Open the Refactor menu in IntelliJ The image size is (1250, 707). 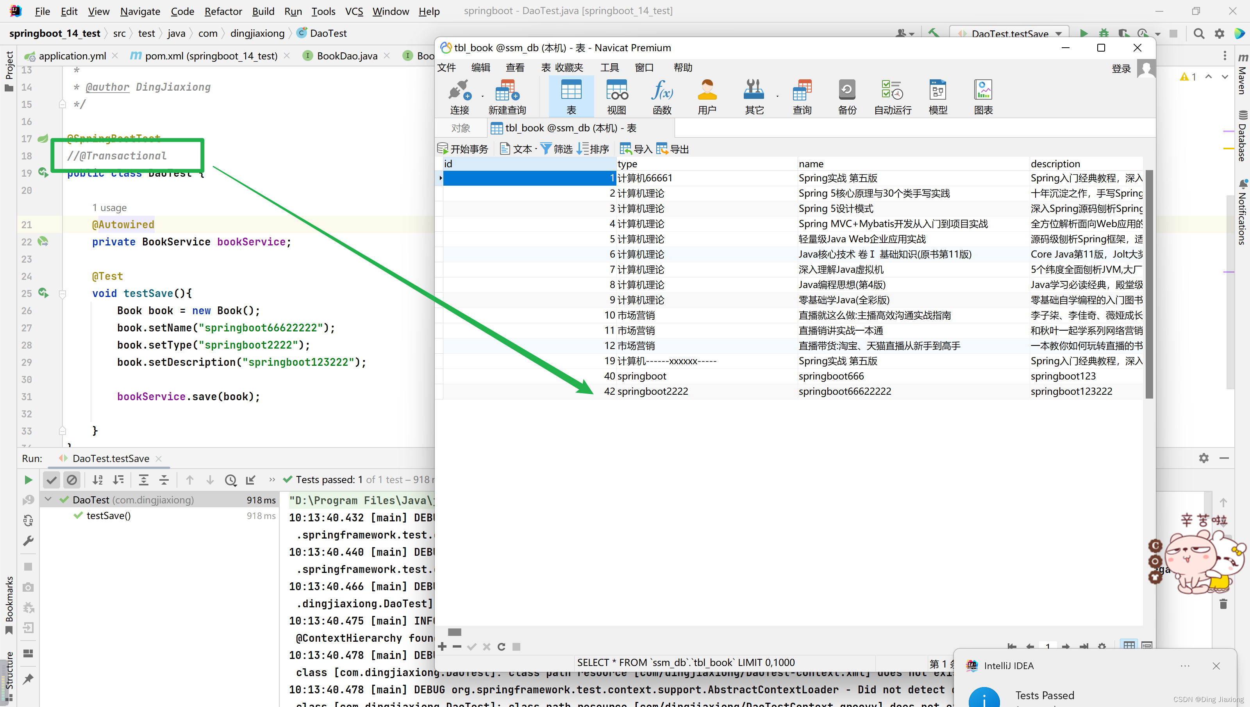click(x=223, y=11)
